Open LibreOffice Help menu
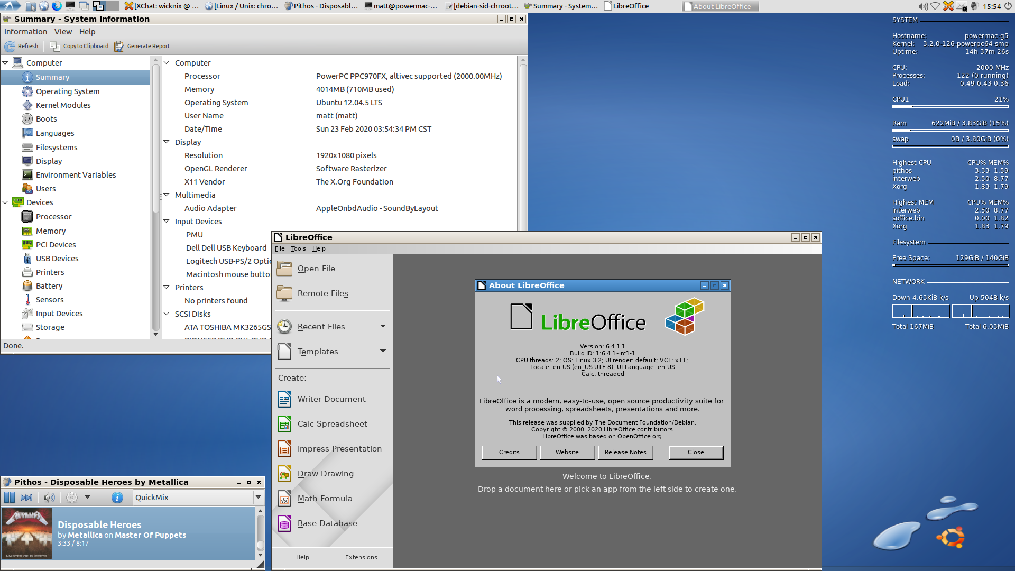Screen dimensions: 1015x571 [x=319, y=249]
